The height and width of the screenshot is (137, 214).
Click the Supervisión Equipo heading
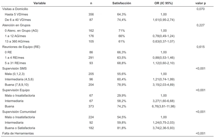pyautogui.click(x=16, y=90)
